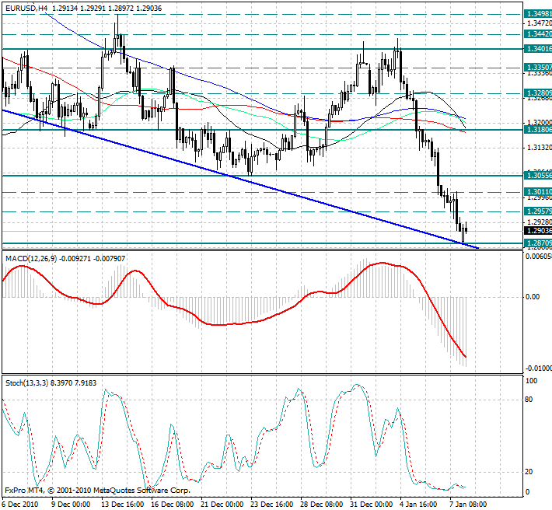Select the 13 Dec 16:00 time label
Viewport: 552px width, 510px height.
click(x=122, y=504)
